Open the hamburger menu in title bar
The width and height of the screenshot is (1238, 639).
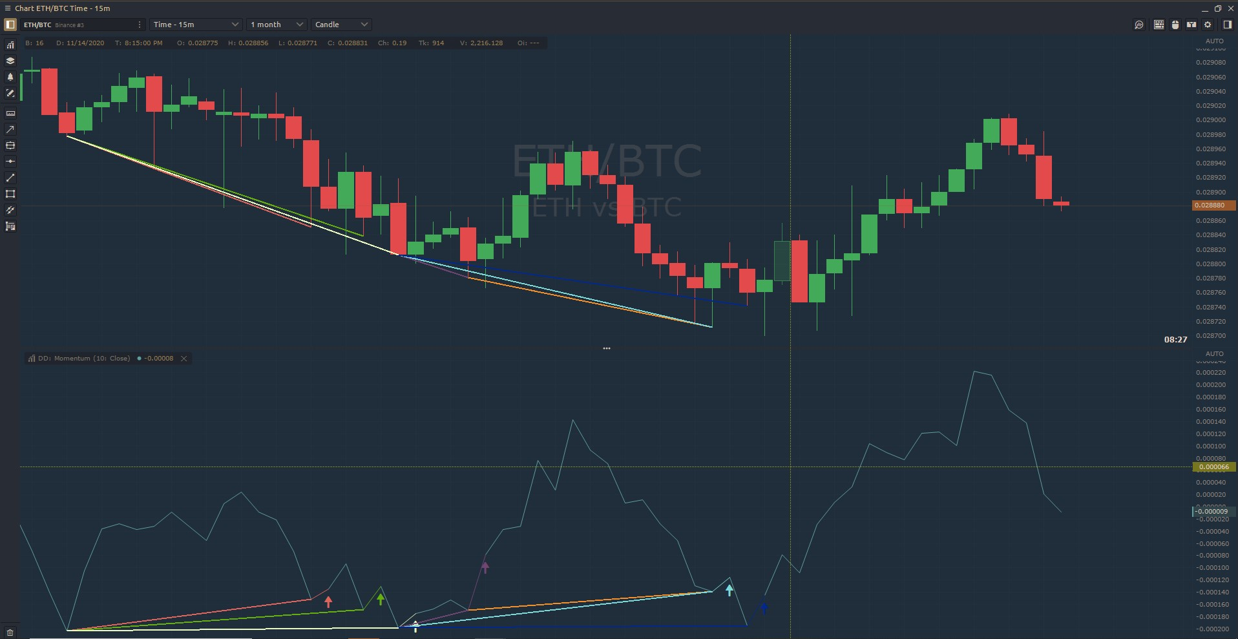pyautogui.click(x=7, y=8)
